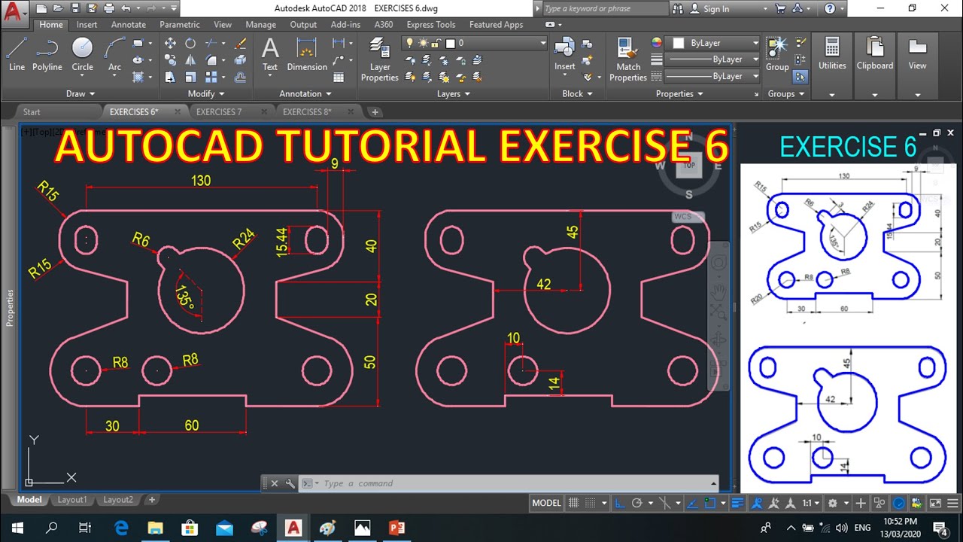This screenshot has width=963, height=542.
Task: Select the Polyline tool
Action: (47, 54)
